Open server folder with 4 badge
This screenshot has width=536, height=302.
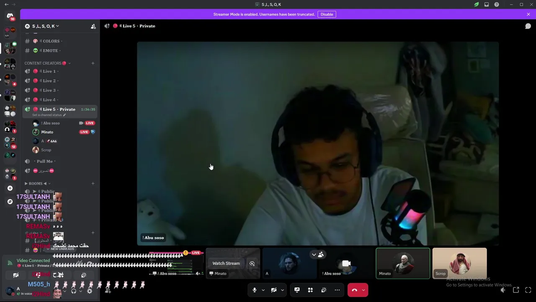coord(10,80)
